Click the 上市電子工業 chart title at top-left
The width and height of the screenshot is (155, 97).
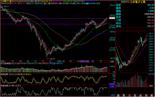point(6,1)
